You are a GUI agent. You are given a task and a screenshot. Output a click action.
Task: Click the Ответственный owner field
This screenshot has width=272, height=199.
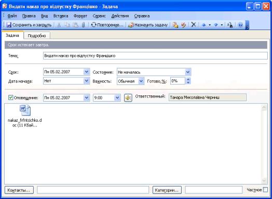(x=208, y=97)
